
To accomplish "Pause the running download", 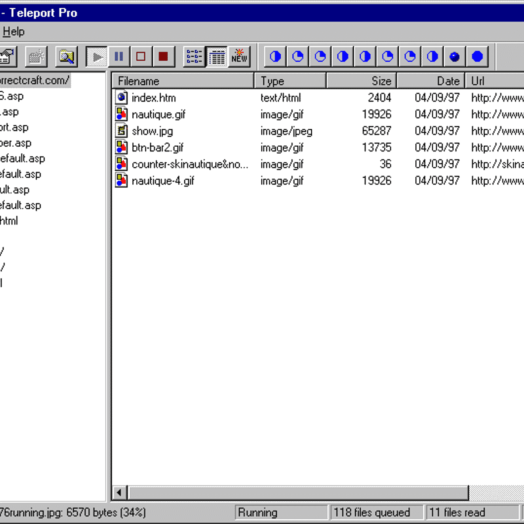I will pos(118,56).
